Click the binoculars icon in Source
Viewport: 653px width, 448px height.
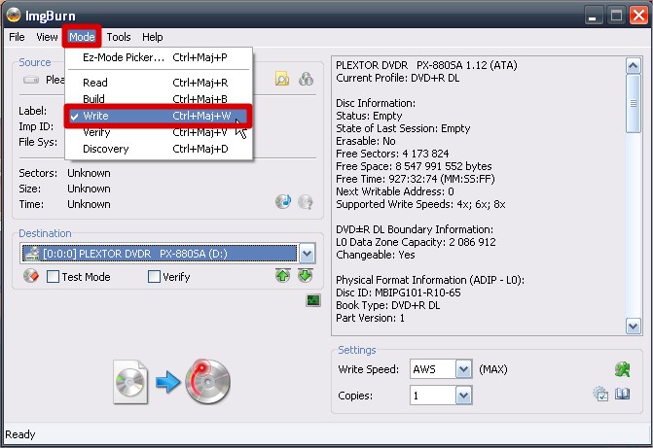click(306, 80)
